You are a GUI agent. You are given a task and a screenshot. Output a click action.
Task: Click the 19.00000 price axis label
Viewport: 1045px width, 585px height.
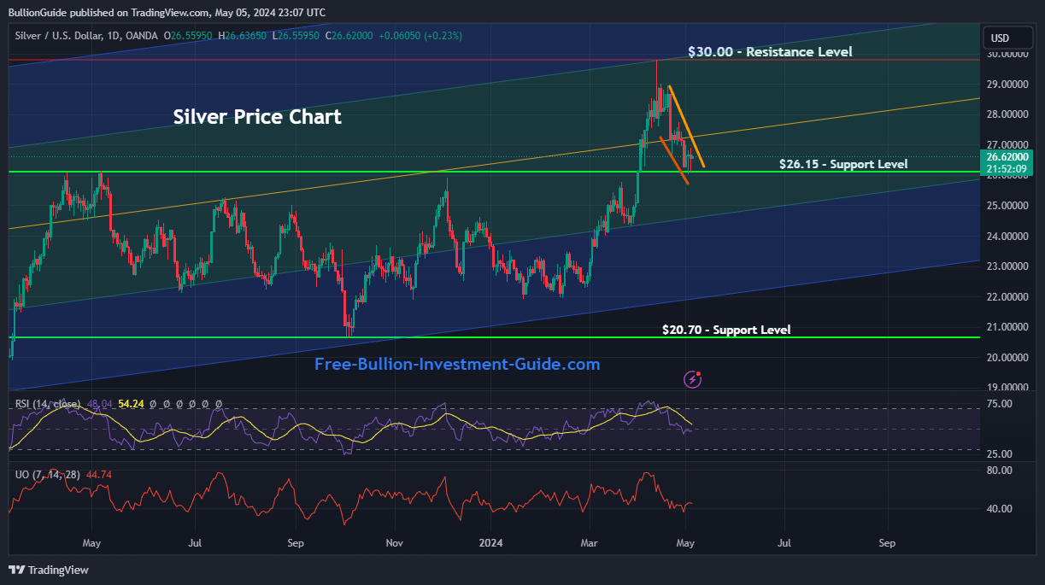(x=1007, y=388)
